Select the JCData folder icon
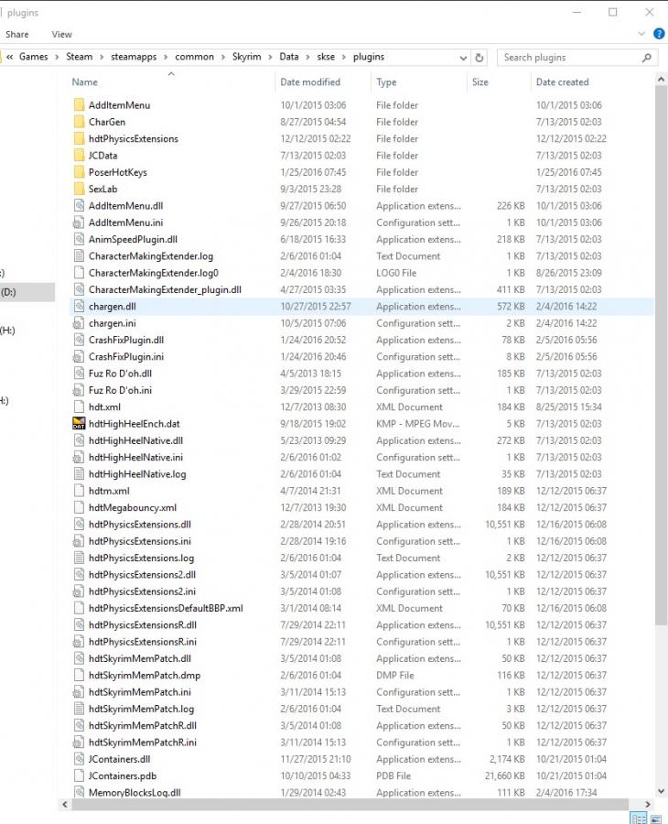Image resolution: width=668 pixels, height=824 pixels. [x=79, y=155]
